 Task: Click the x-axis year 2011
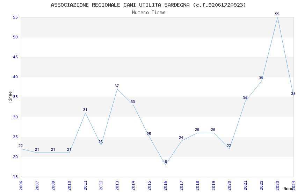pos(85,185)
